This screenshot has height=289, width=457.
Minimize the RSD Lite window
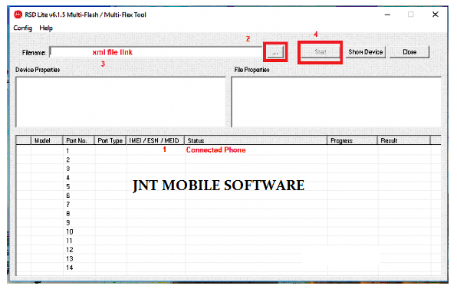[387, 15]
